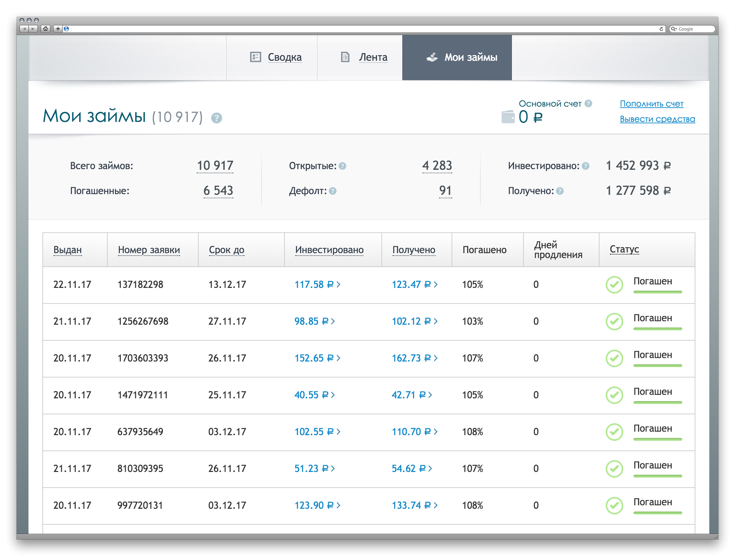Click repaid loans count 6 543
The height and width of the screenshot is (556, 735).
tap(218, 191)
